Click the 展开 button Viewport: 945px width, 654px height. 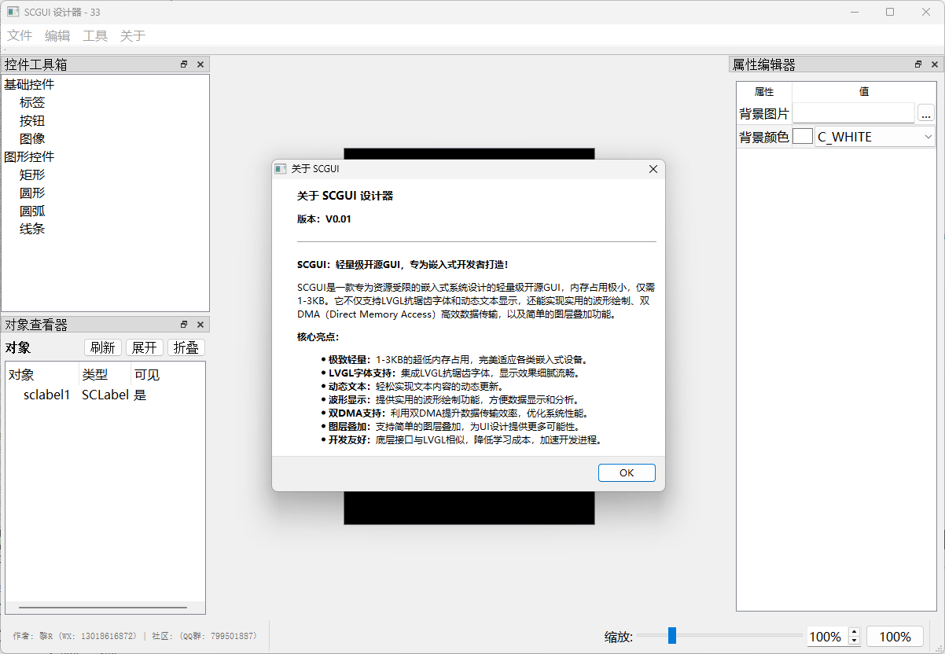[145, 347]
